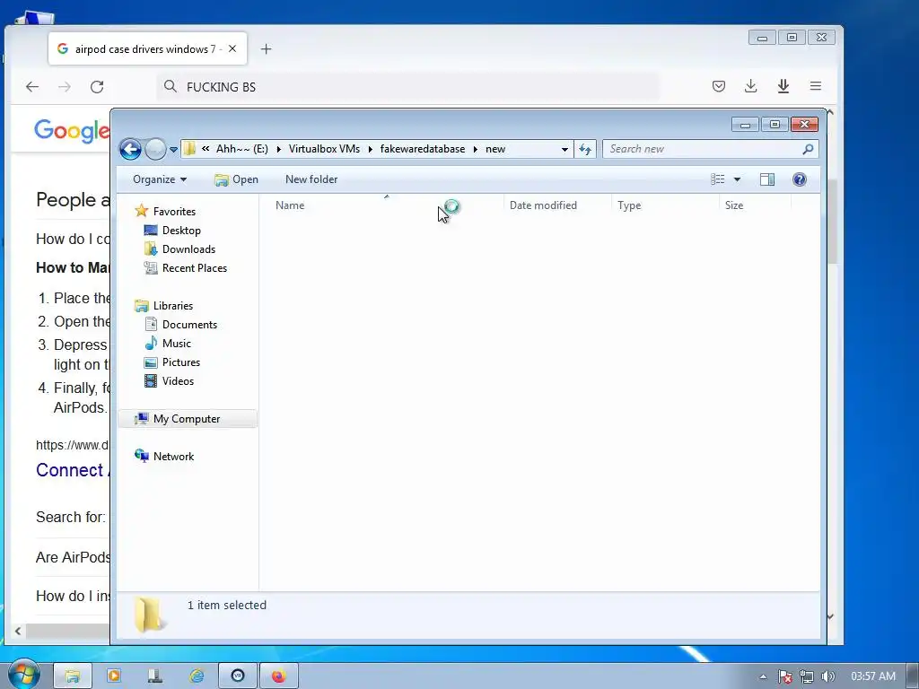Open the Organize menu

[x=160, y=179]
